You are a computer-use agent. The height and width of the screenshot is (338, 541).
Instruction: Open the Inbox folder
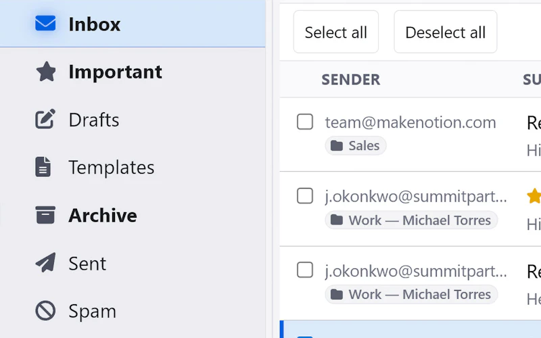tap(133, 24)
